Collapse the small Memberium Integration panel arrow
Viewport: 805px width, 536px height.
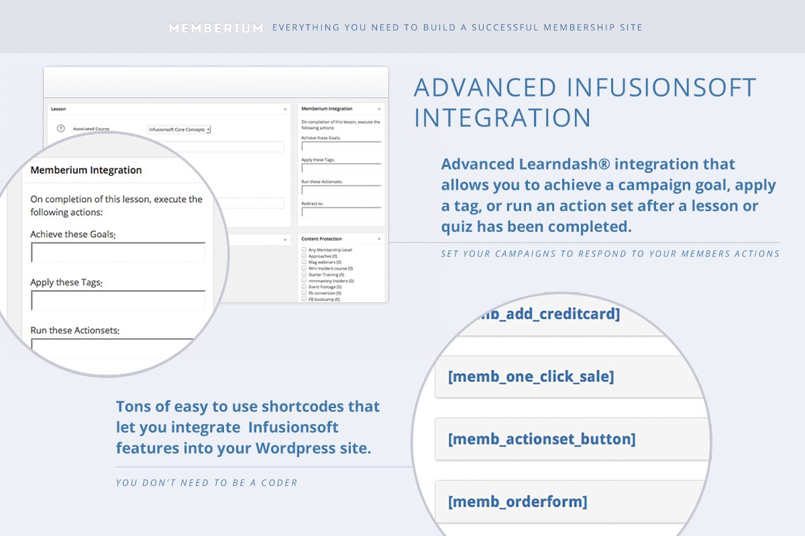tap(378, 109)
